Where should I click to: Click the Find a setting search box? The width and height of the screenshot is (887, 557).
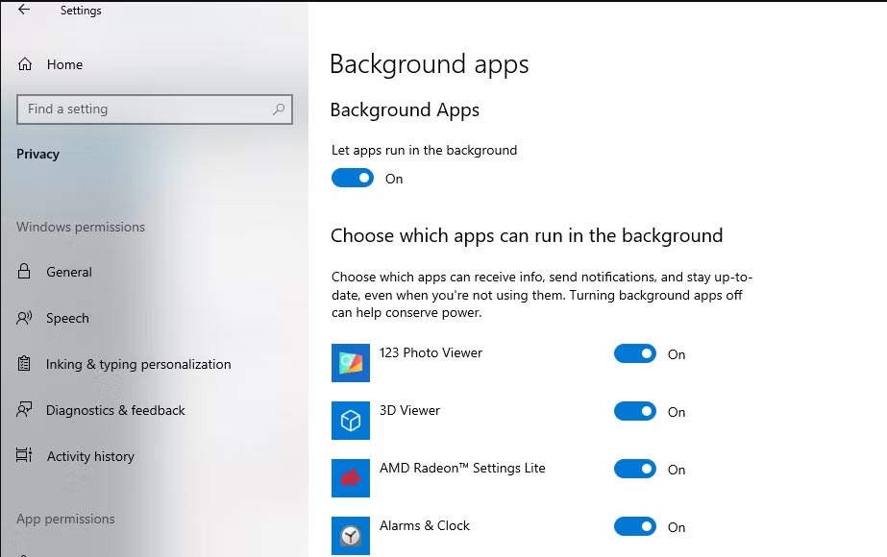(x=144, y=109)
